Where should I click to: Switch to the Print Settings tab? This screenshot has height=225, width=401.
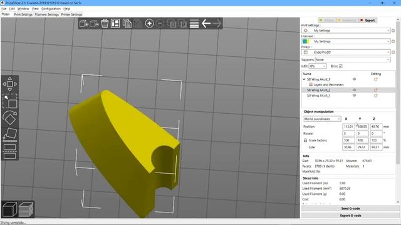coord(23,14)
